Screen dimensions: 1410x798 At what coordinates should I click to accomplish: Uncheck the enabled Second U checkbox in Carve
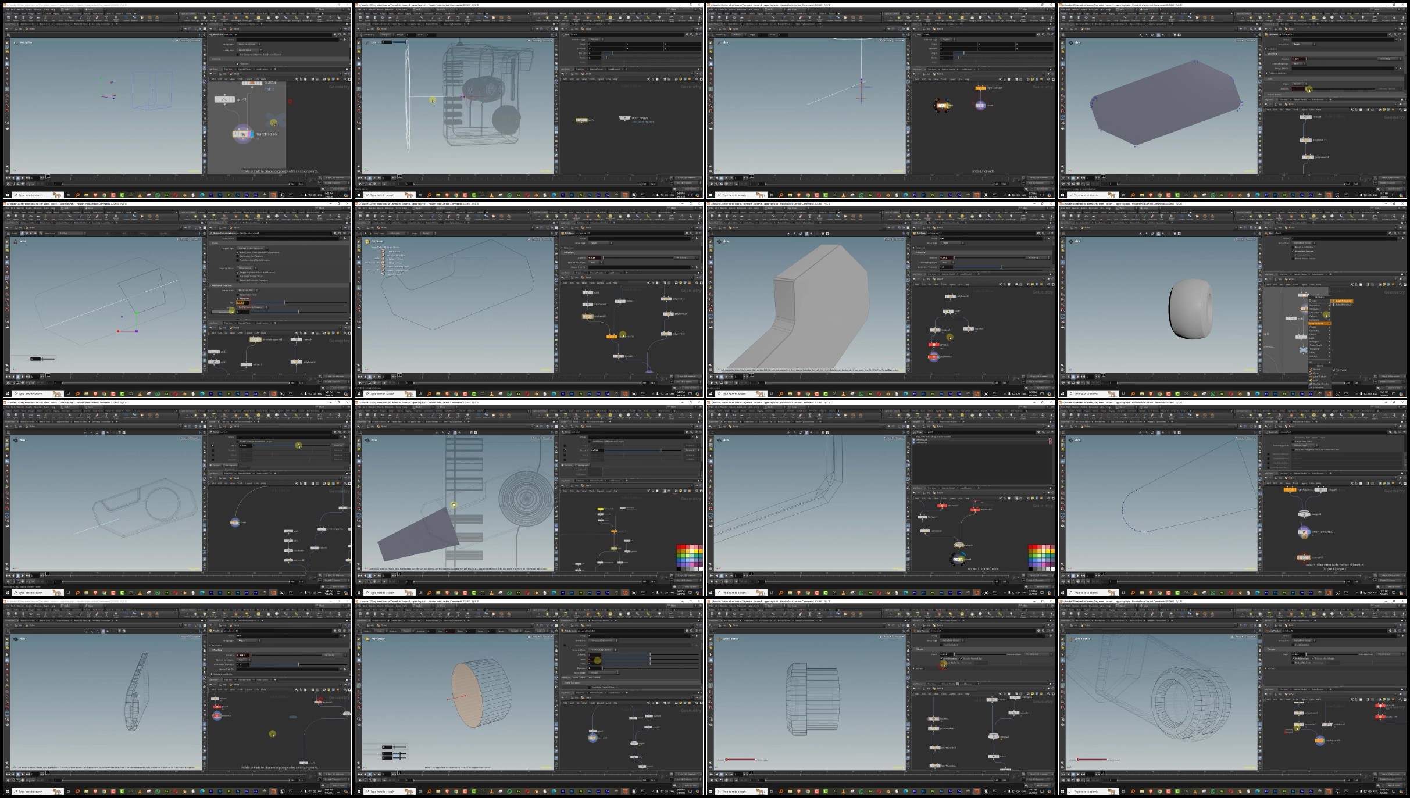pos(565,450)
